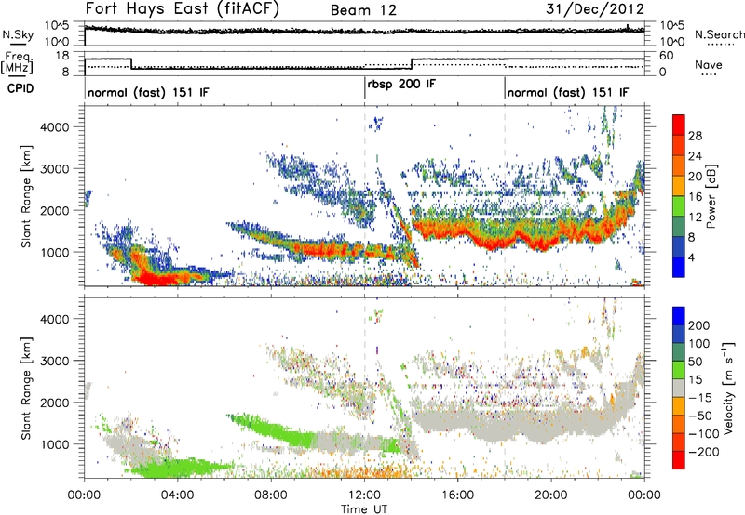
Task: Click the "Beam 12" label
Action: click(363, 10)
